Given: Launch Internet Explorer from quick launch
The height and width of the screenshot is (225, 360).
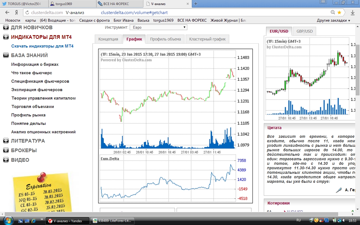Looking at the screenshot, I should tap(34, 220).
